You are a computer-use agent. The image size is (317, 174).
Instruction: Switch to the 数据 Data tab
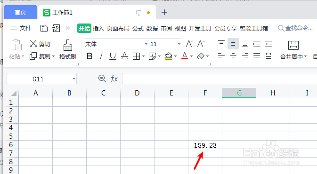tap(152, 29)
